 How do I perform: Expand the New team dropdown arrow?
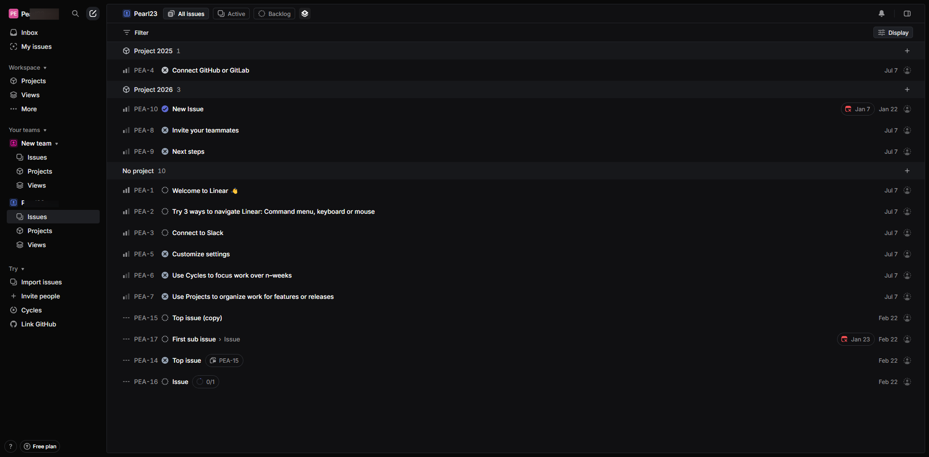[x=57, y=144]
